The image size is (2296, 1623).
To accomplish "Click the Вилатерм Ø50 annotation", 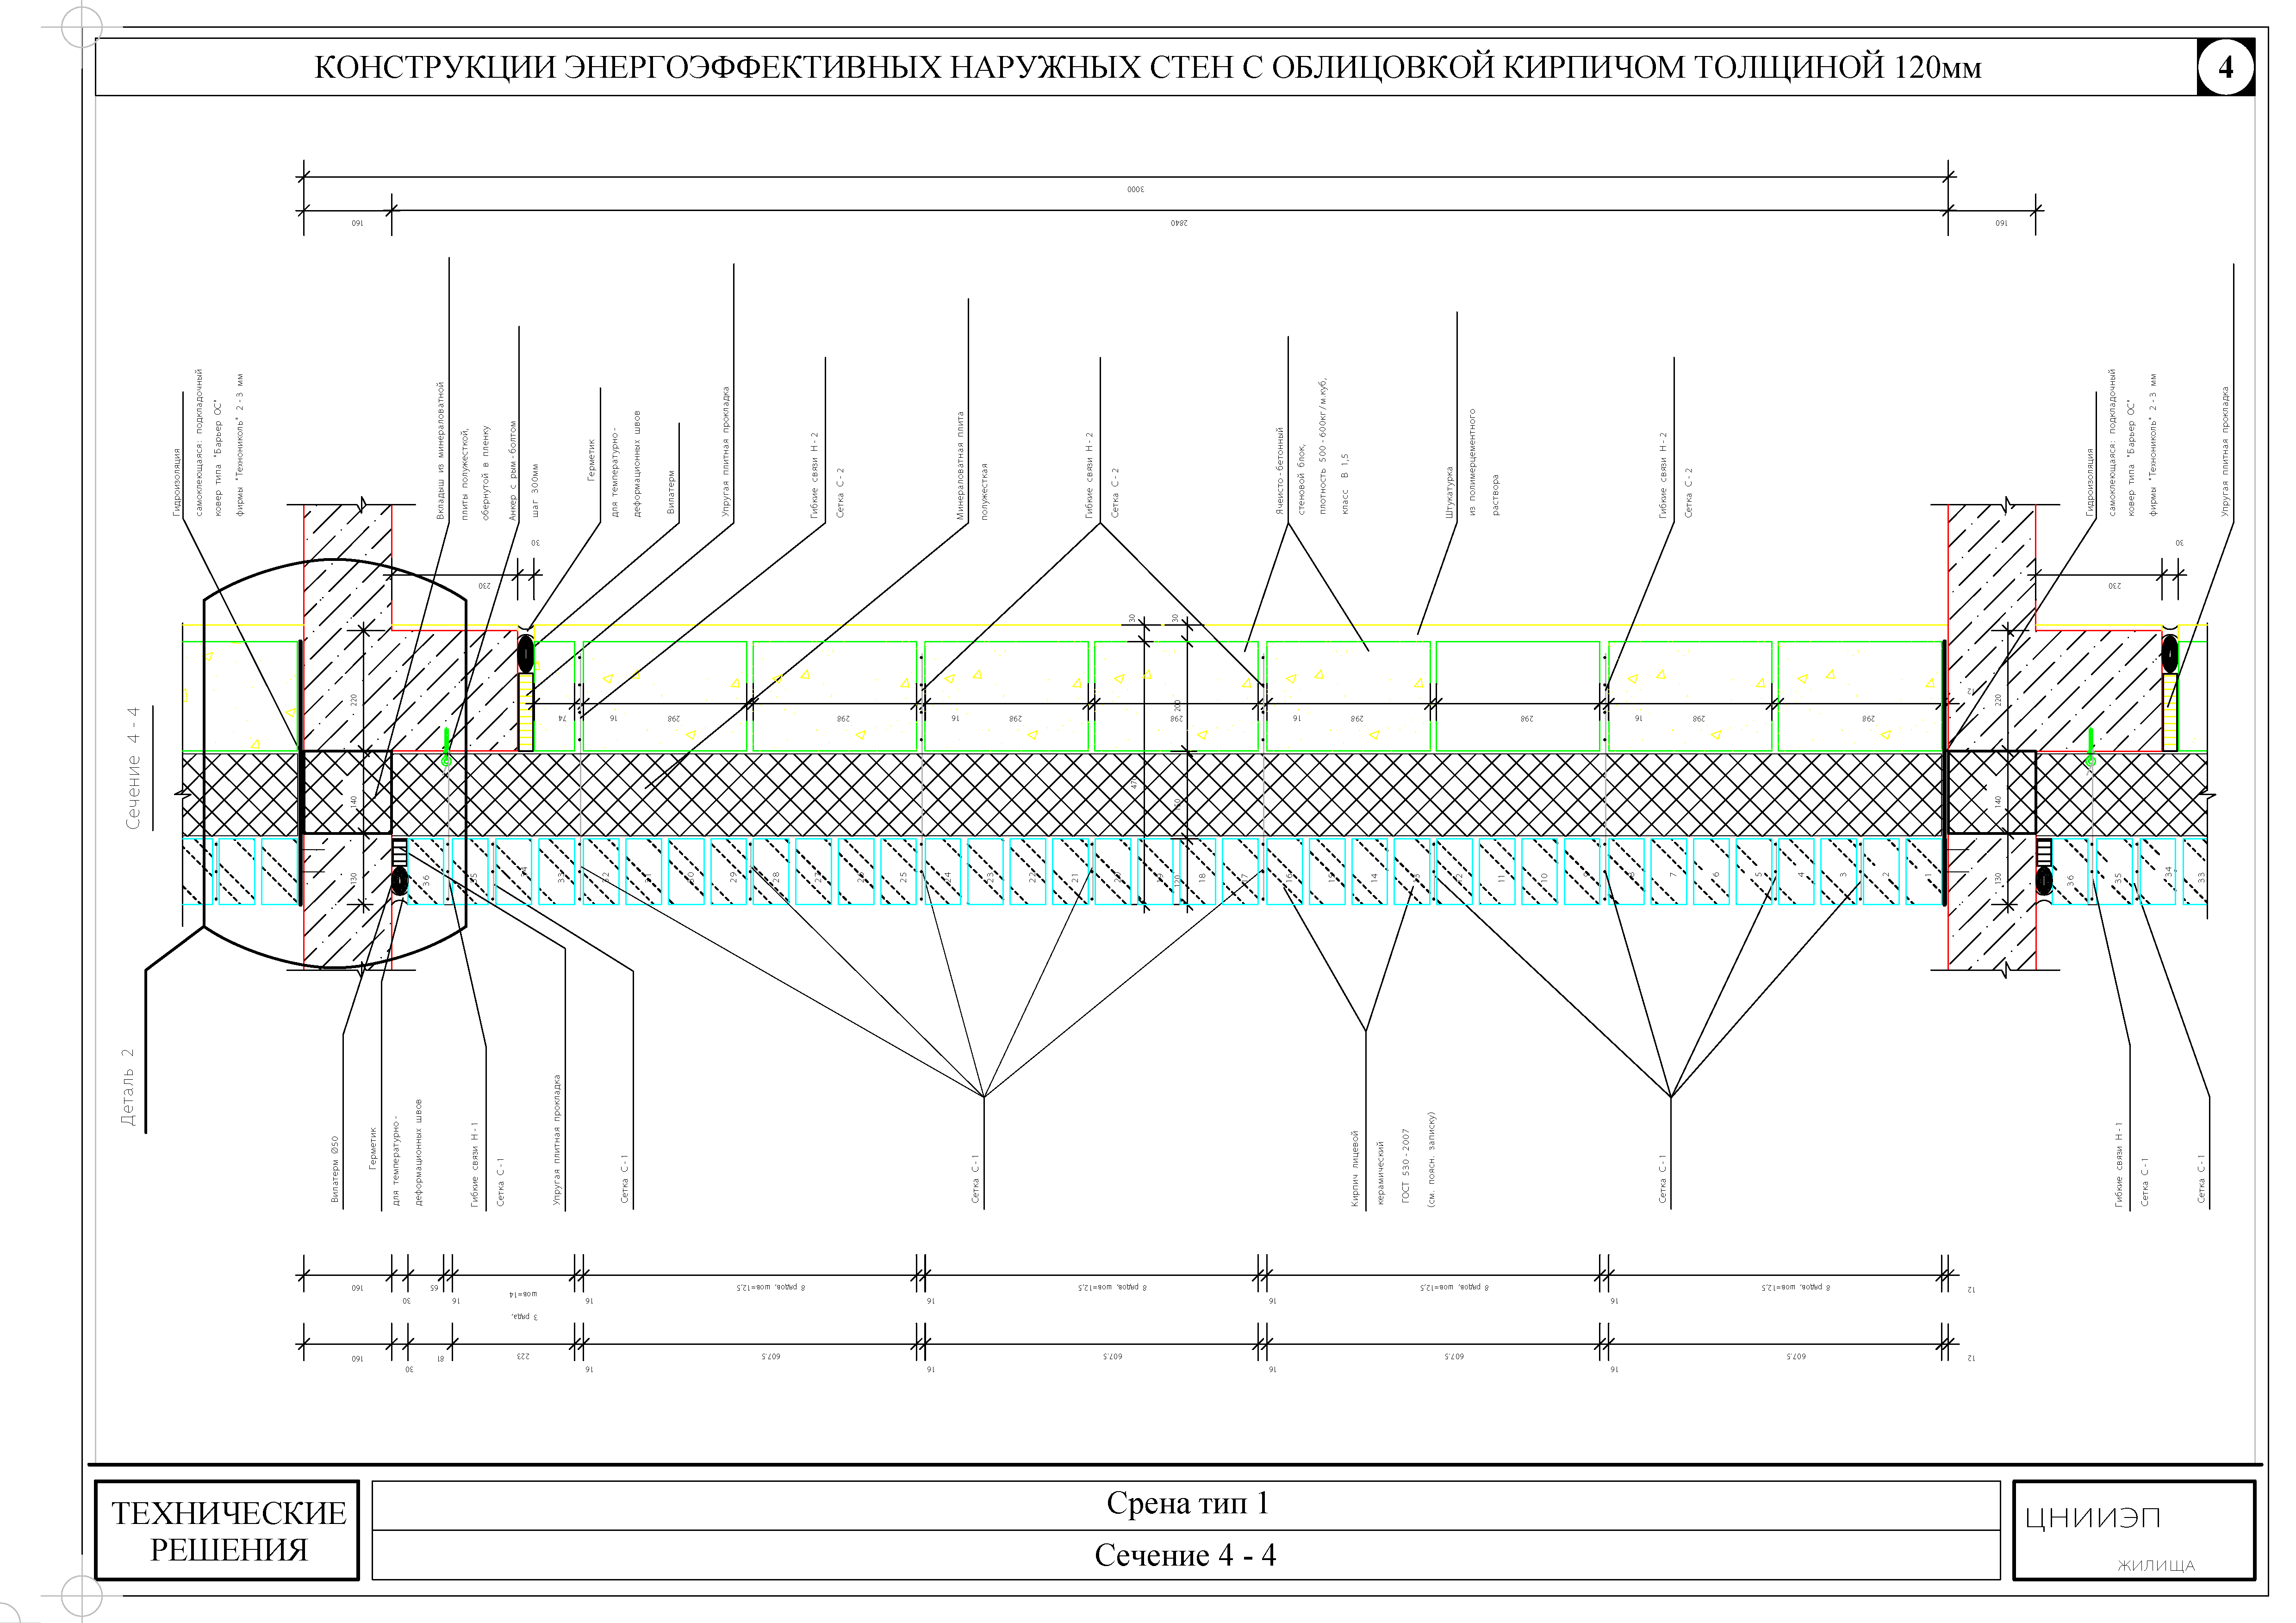I will click(335, 1169).
